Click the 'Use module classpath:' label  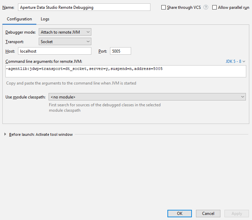(x=25, y=97)
